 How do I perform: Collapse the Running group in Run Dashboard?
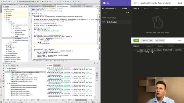point(8,70)
